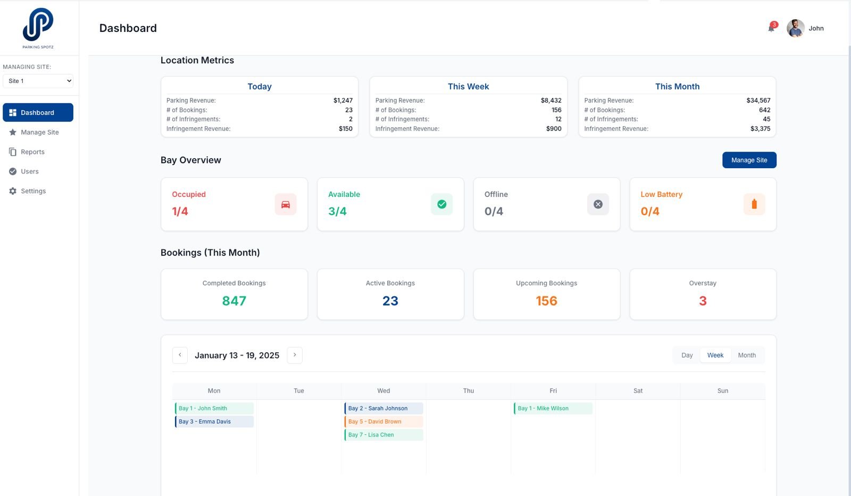Click the This Week metrics heading
This screenshot has width=851, height=496.
tap(469, 87)
